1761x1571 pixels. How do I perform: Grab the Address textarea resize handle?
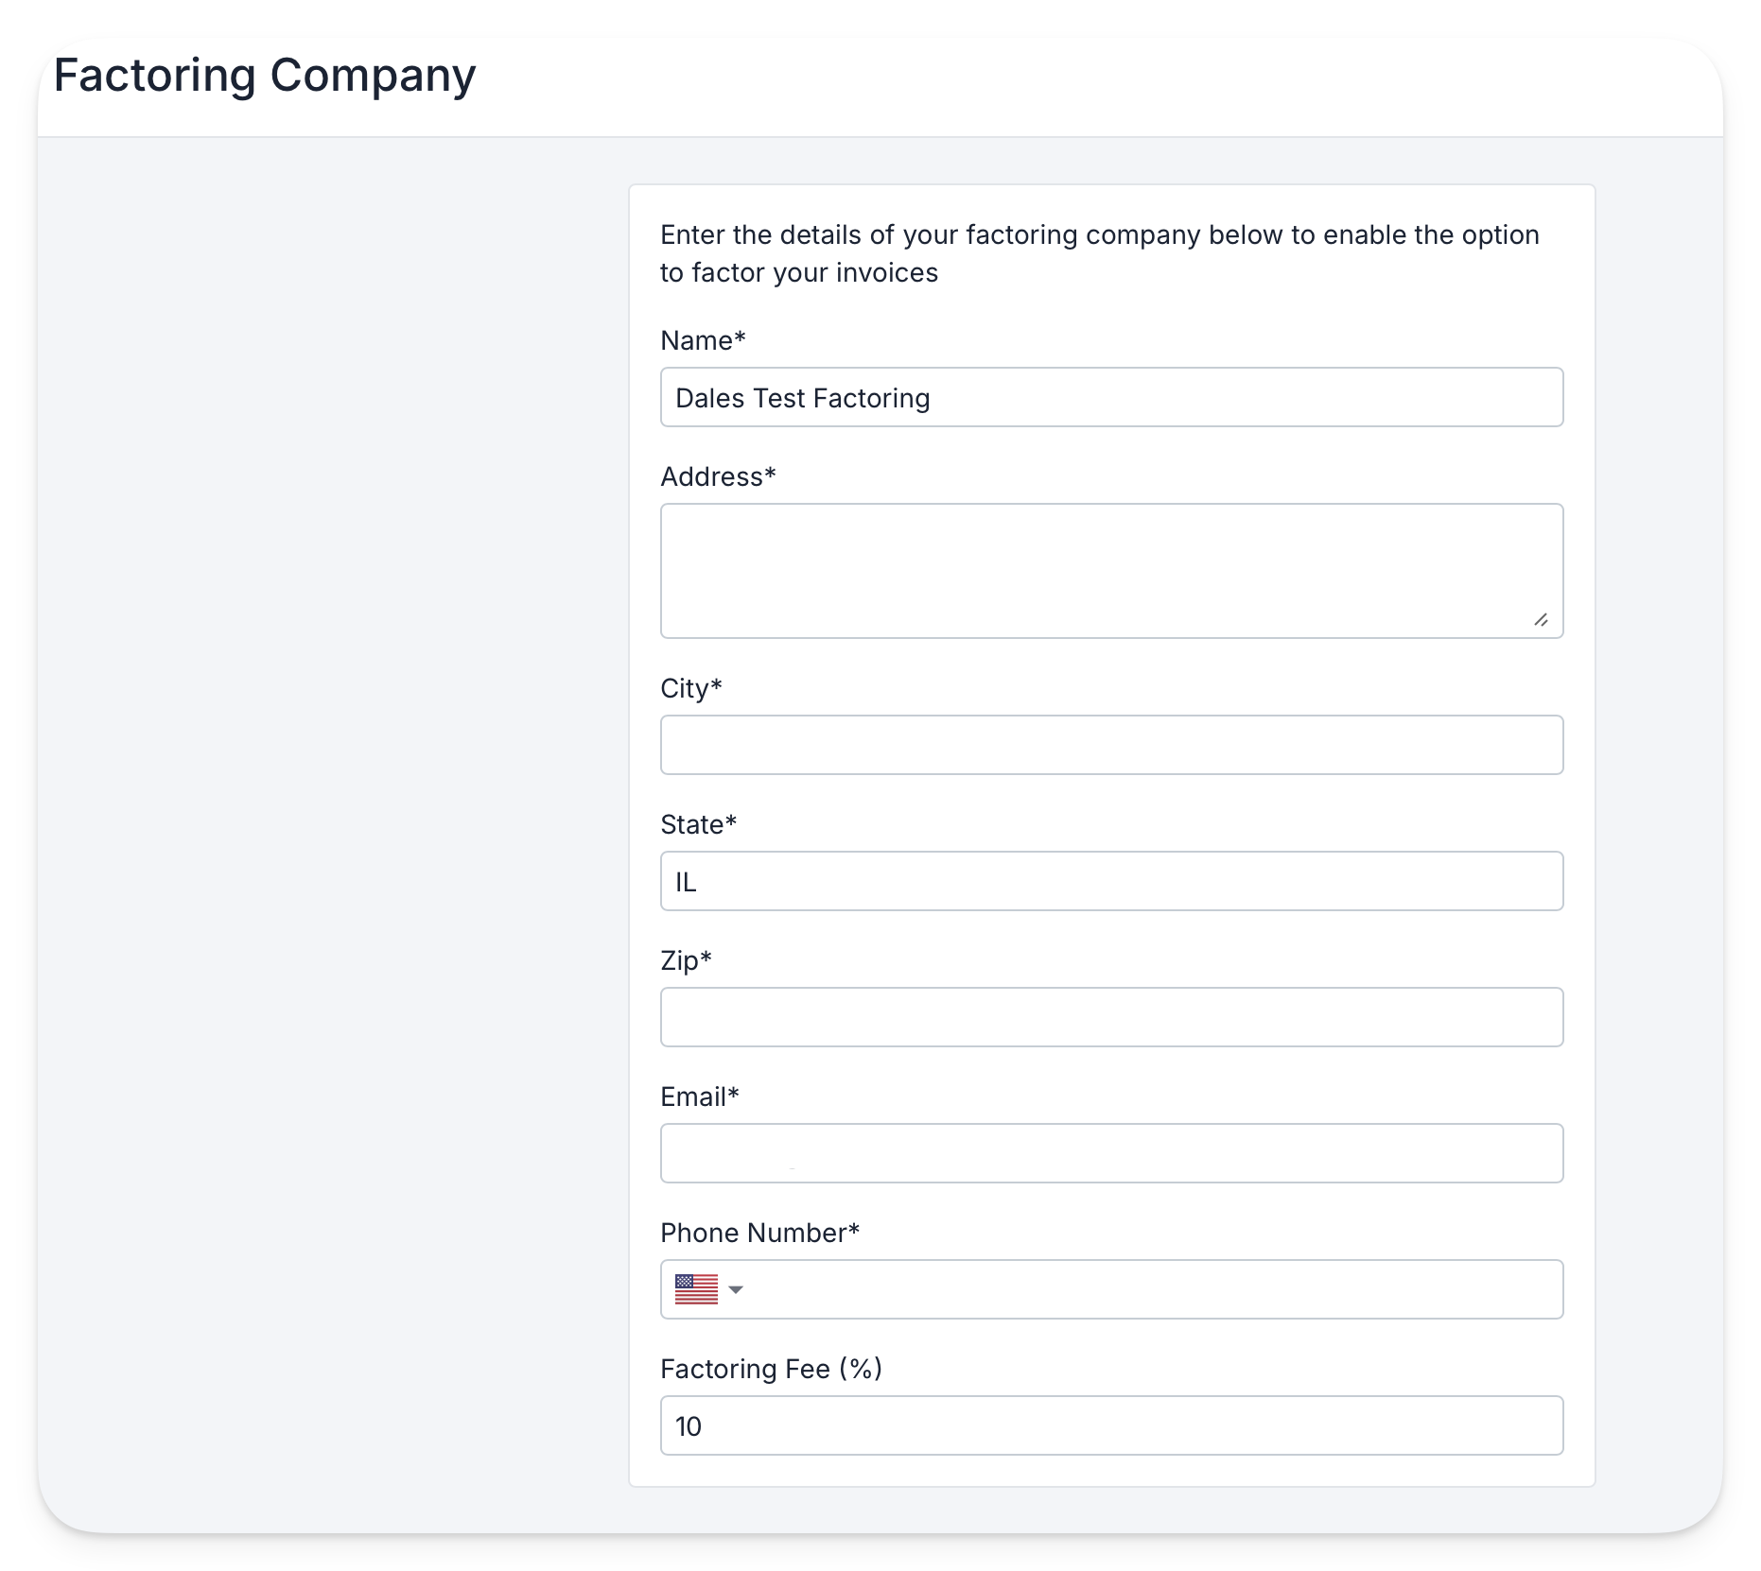(1541, 619)
